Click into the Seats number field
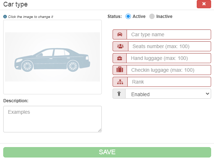214x160 pixels. (169, 46)
